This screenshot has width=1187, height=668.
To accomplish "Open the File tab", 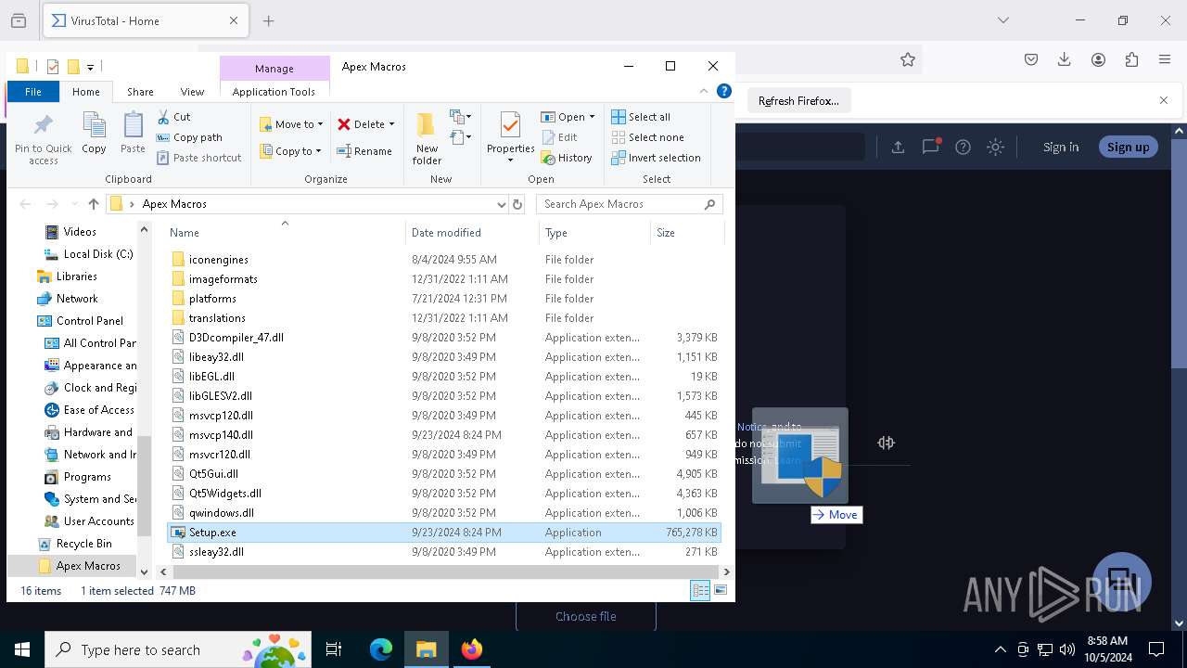I will [33, 92].
